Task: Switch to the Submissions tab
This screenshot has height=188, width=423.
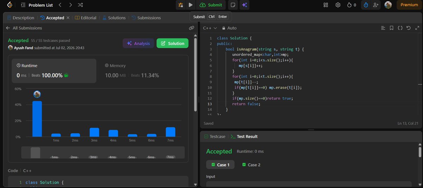Action: click(x=146, y=18)
